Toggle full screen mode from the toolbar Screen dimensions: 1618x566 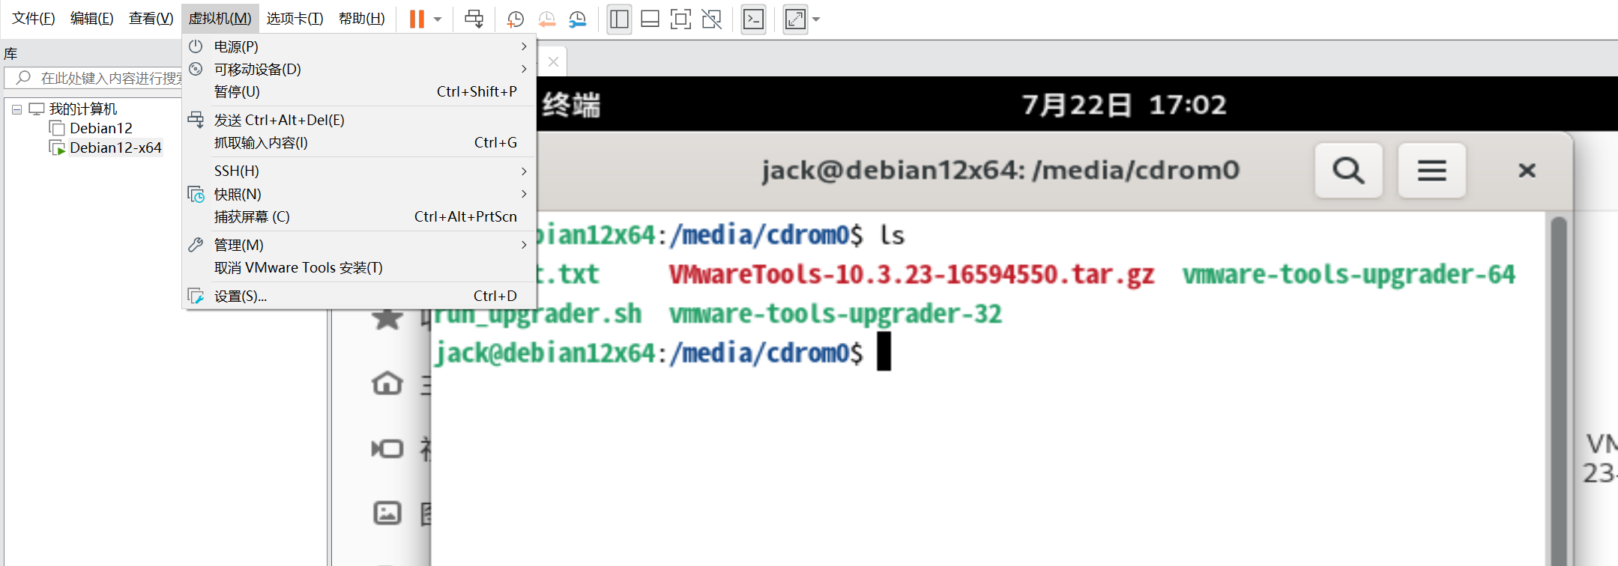(x=680, y=19)
